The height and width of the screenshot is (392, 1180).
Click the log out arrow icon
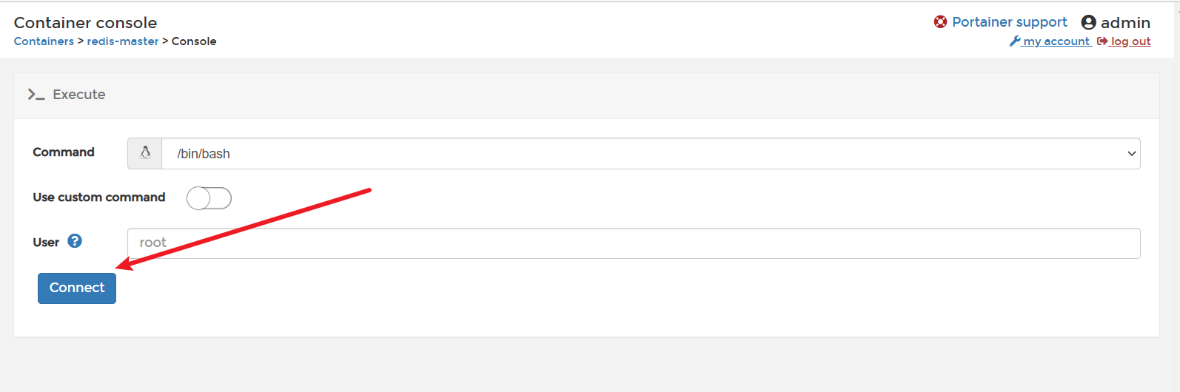tap(1102, 41)
